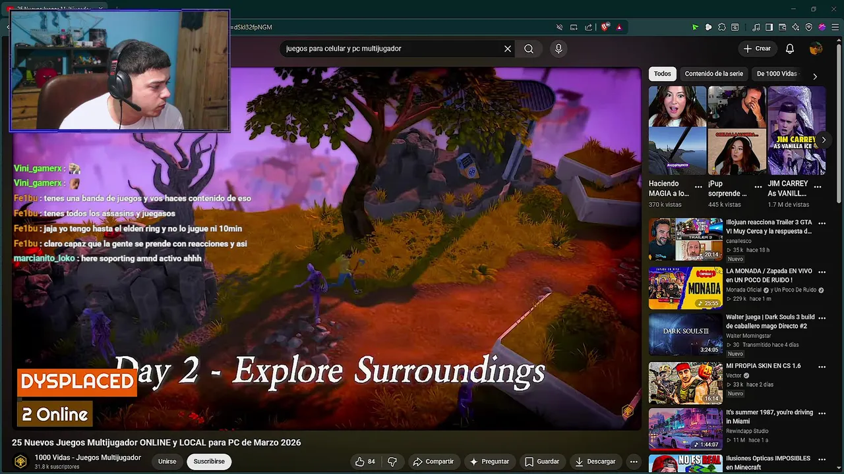This screenshot has height=474, width=844.
Task: Open the extensions puzzle-piece menu
Action: (x=722, y=27)
